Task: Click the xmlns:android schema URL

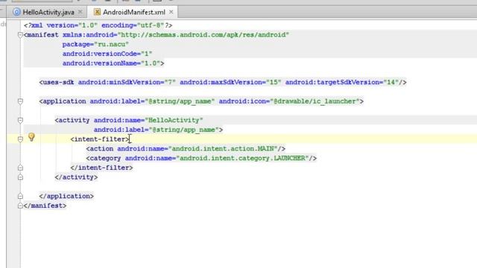Action: coord(203,35)
